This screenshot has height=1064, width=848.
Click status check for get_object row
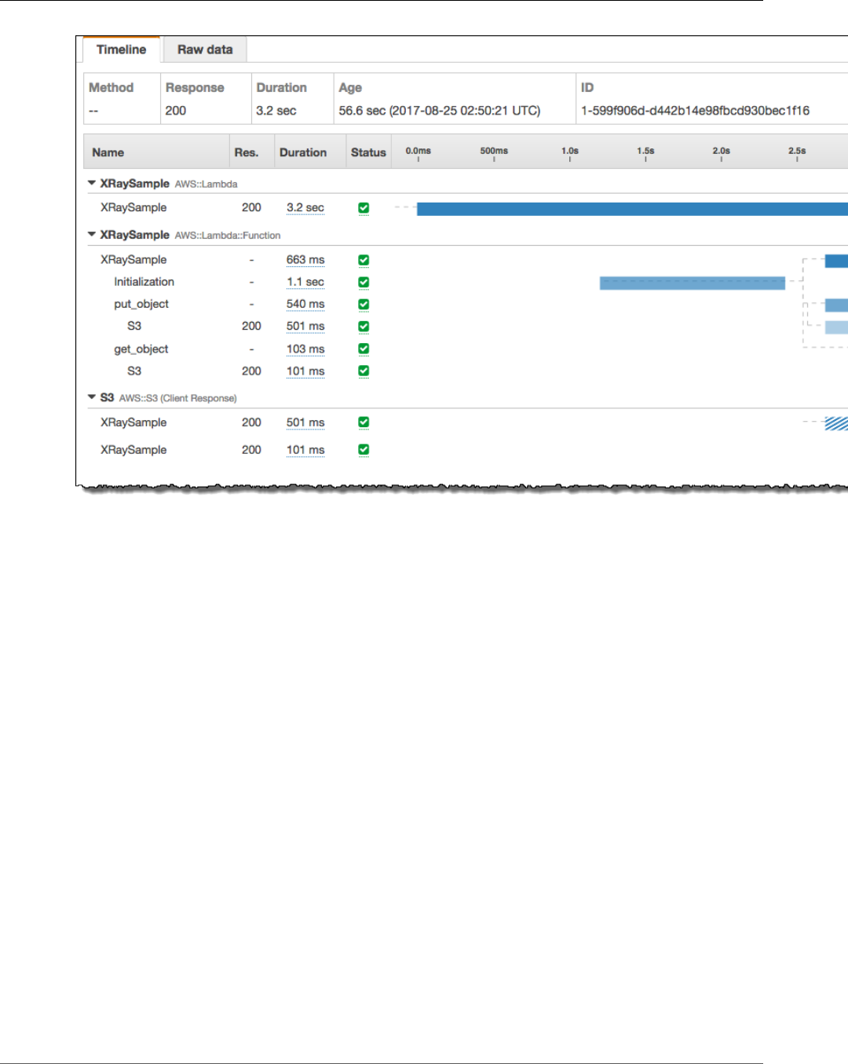click(x=364, y=349)
